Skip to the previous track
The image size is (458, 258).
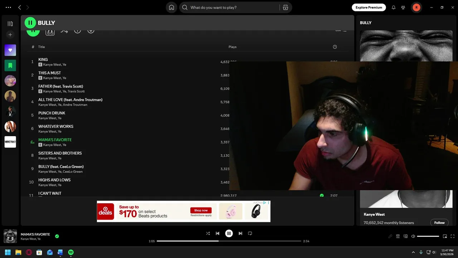click(x=218, y=233)
